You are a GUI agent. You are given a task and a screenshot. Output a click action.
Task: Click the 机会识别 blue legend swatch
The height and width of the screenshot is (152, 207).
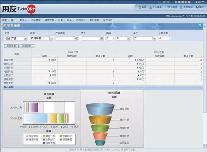(27, 136)
